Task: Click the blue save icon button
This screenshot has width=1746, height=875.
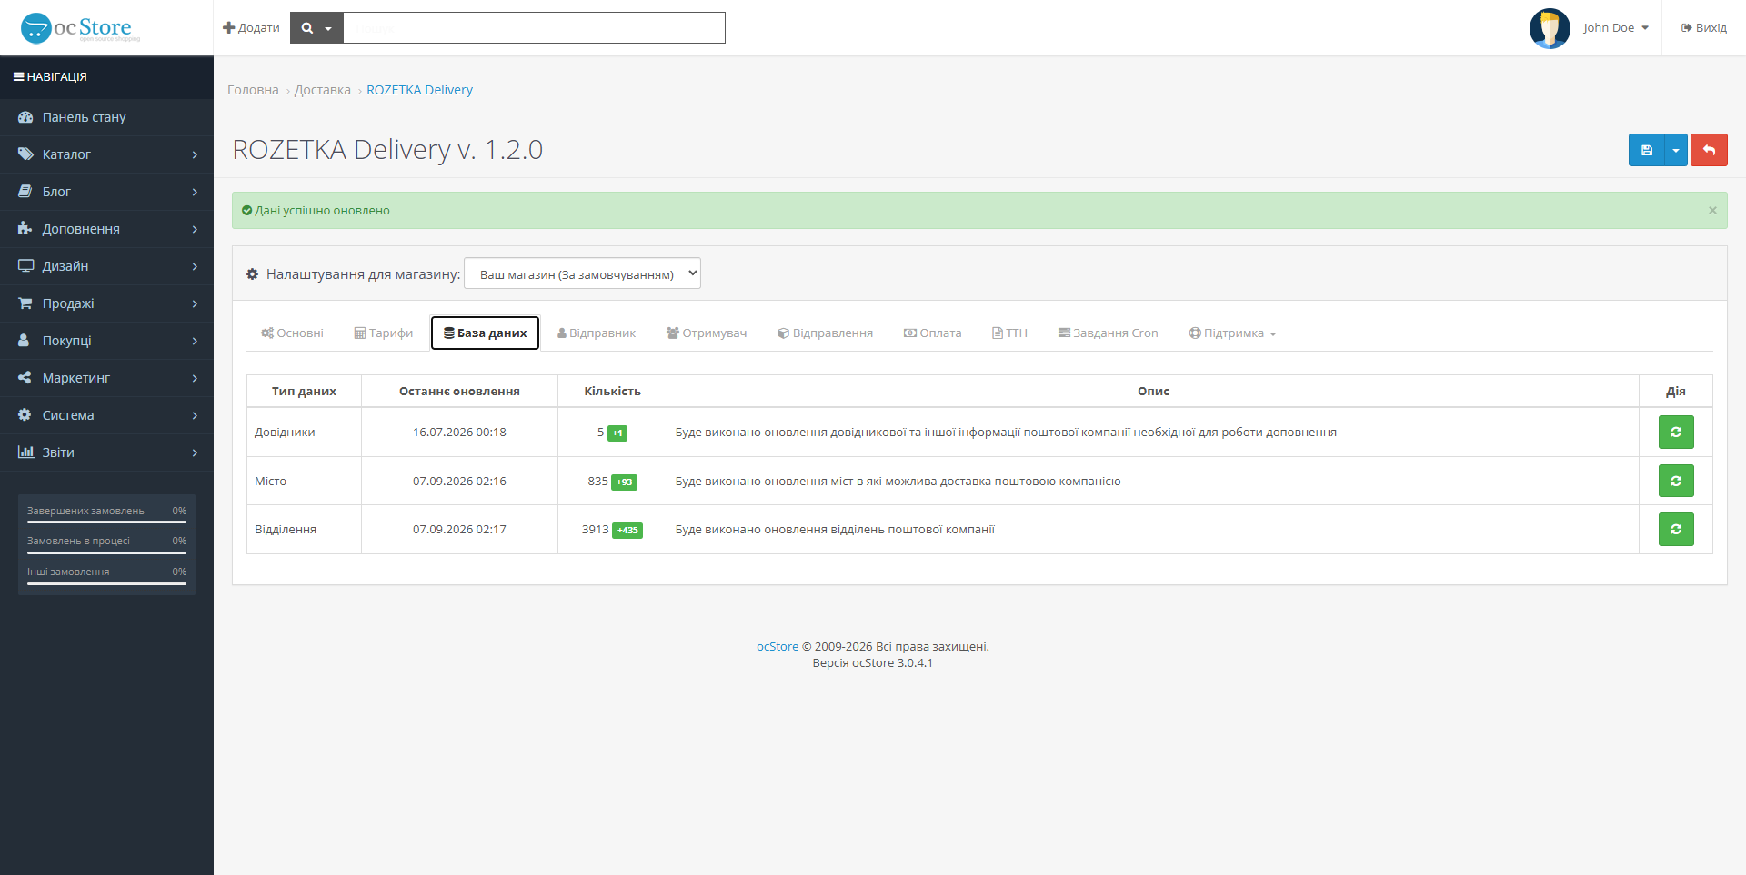Action: [x=1646, y=150]
